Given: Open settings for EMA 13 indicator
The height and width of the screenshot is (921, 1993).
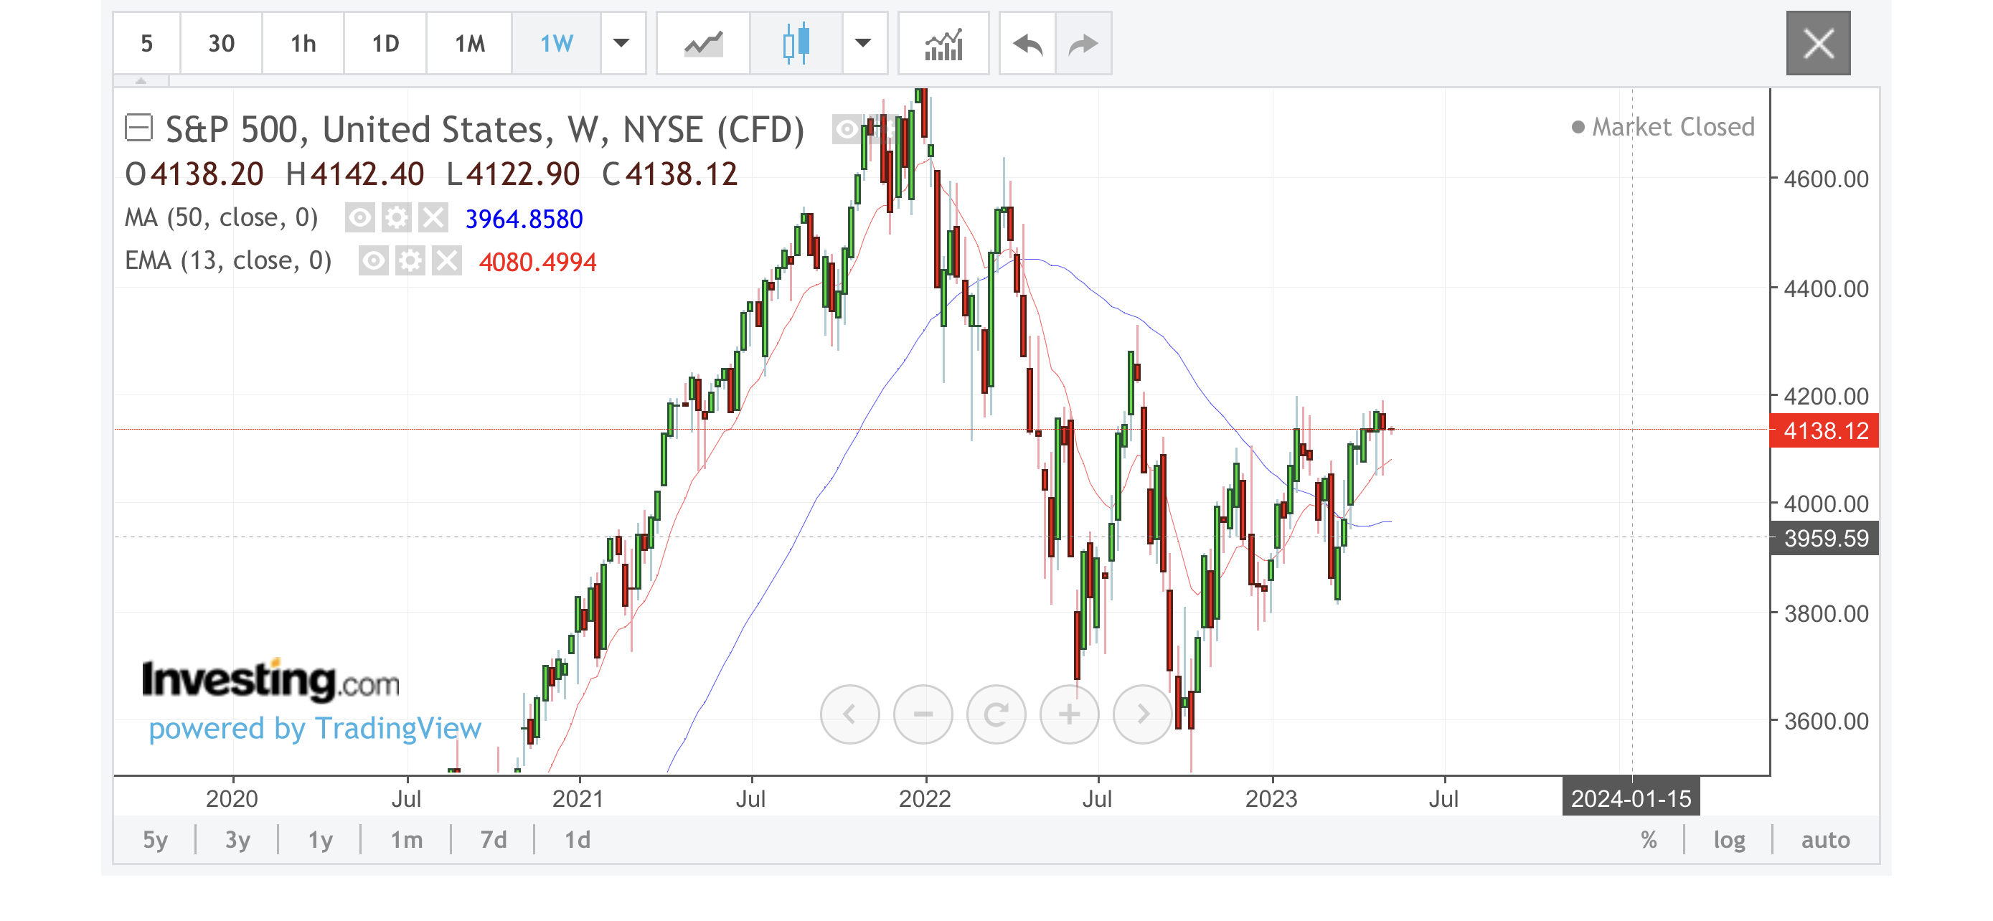Looking at the screenshot, I should 410,261.
